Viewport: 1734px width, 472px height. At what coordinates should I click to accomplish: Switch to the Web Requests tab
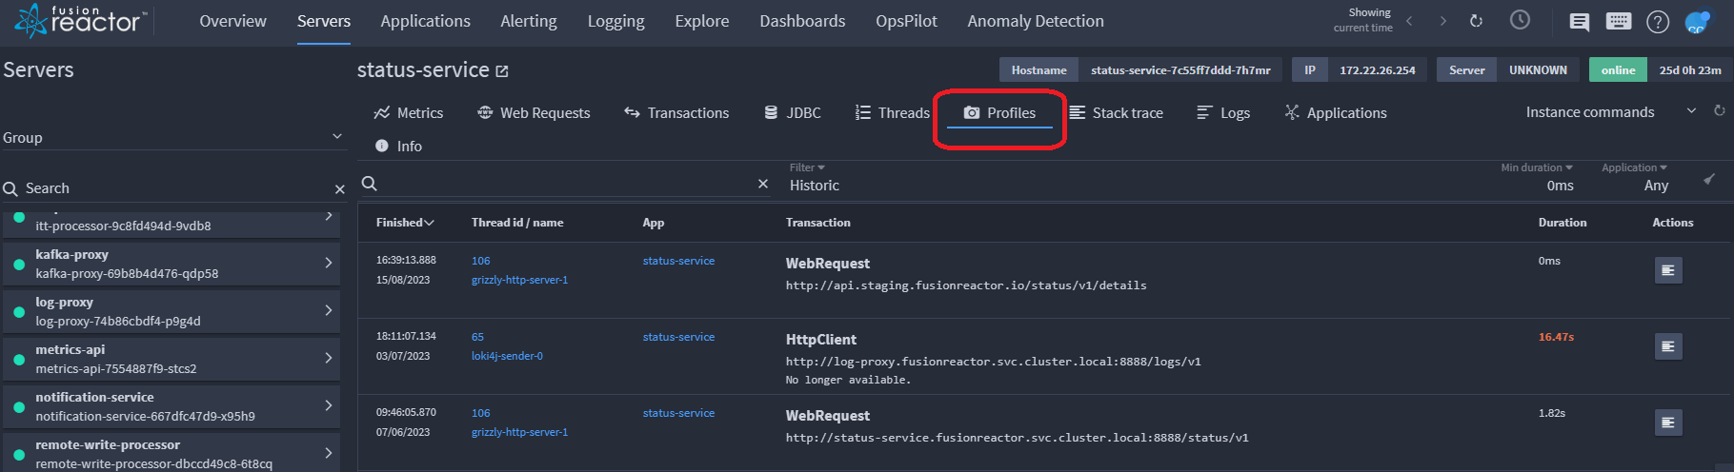[534, 112]
